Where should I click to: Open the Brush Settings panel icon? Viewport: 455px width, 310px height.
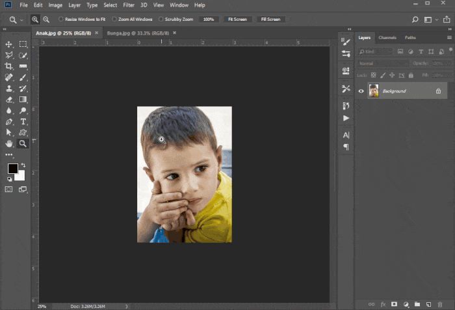pyautogui.click(x=346, y=42)
